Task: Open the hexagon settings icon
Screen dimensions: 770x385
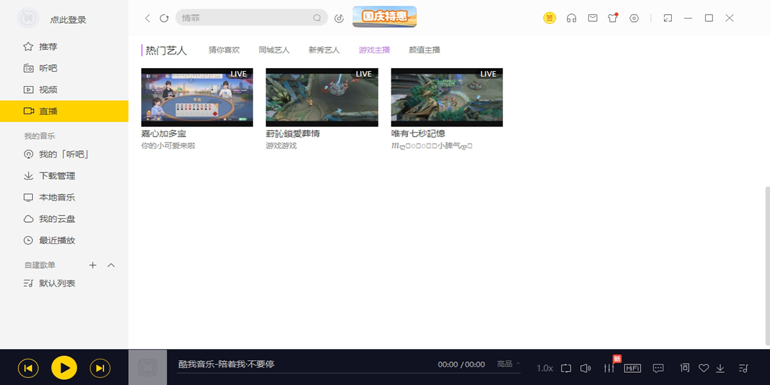Action: (634, 18)
